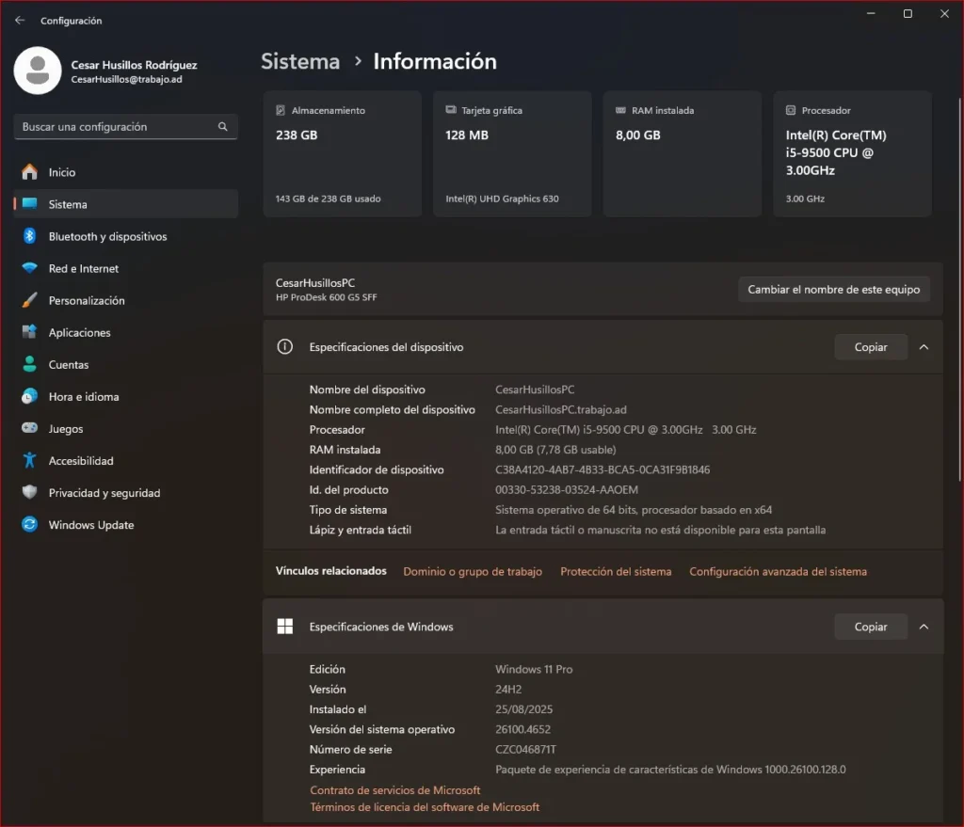Click Cambiar el nombre de este equipo
The image size is (964, 827).
tap(834, 290)
